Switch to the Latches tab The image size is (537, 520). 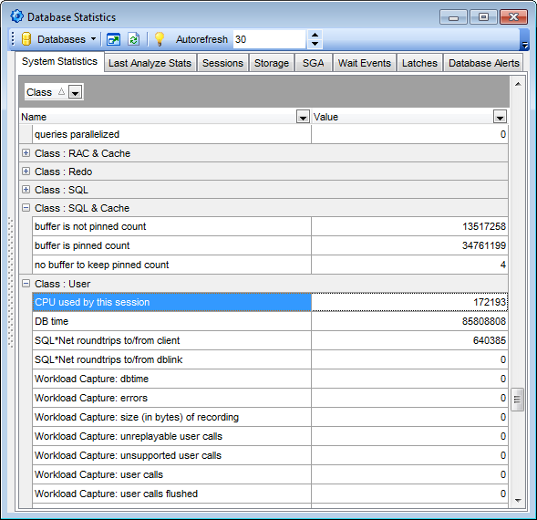click(x=419, y=63)
